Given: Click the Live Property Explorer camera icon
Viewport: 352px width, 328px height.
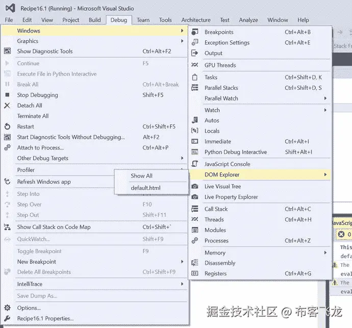Looking at the screenshot, I should coord(195,197).
